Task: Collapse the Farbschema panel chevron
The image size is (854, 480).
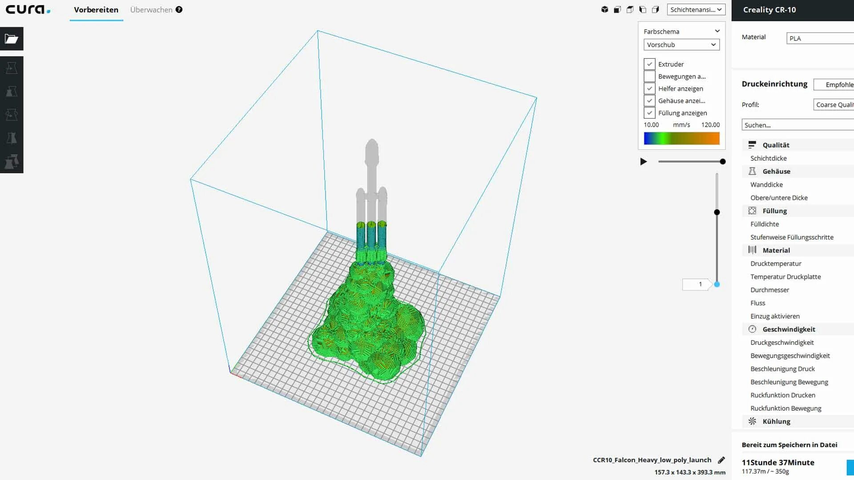Action: coord(717,31)
